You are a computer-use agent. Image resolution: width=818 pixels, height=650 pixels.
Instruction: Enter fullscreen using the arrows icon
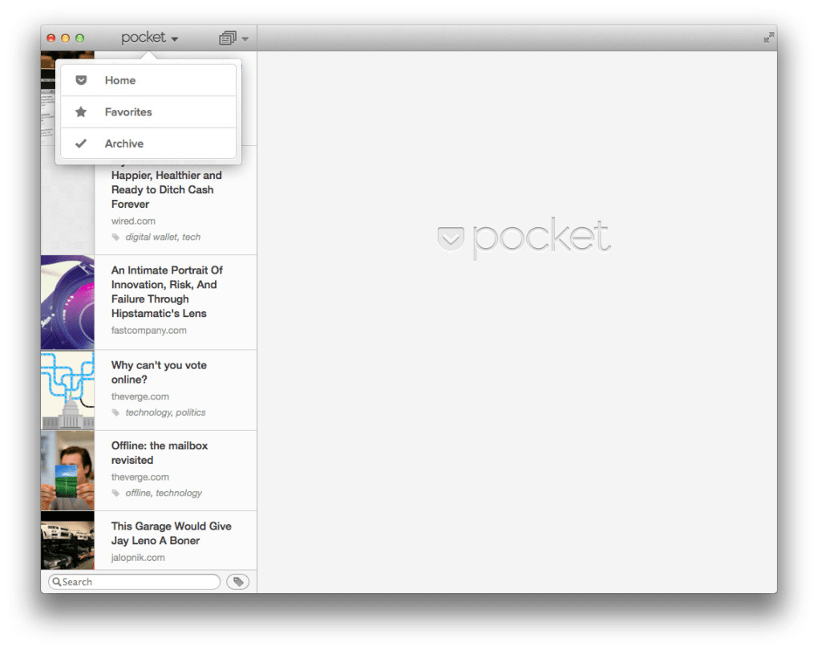768,38
